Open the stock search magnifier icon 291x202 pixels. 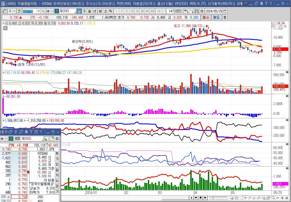tap(43, 11)
